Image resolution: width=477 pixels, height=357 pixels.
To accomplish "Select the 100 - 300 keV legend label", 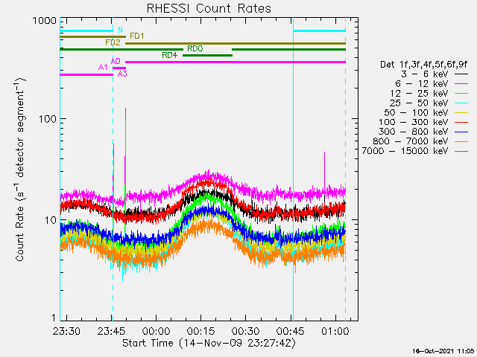I will (414, 122).
